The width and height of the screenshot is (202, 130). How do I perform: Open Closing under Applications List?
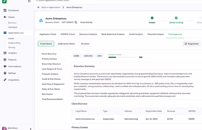click(x=12, y=47)
